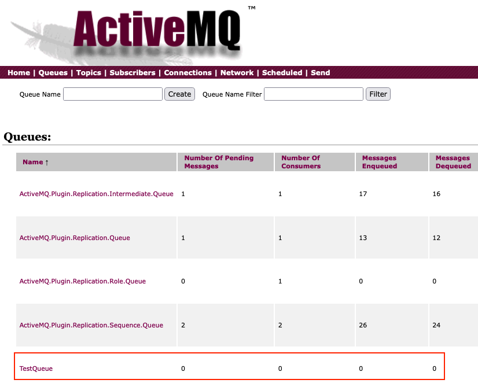Open ActiveMQ.Plugin.Replication.Intermediate.Queue link
Screen dimensions: 478x387
pos(96,194)
